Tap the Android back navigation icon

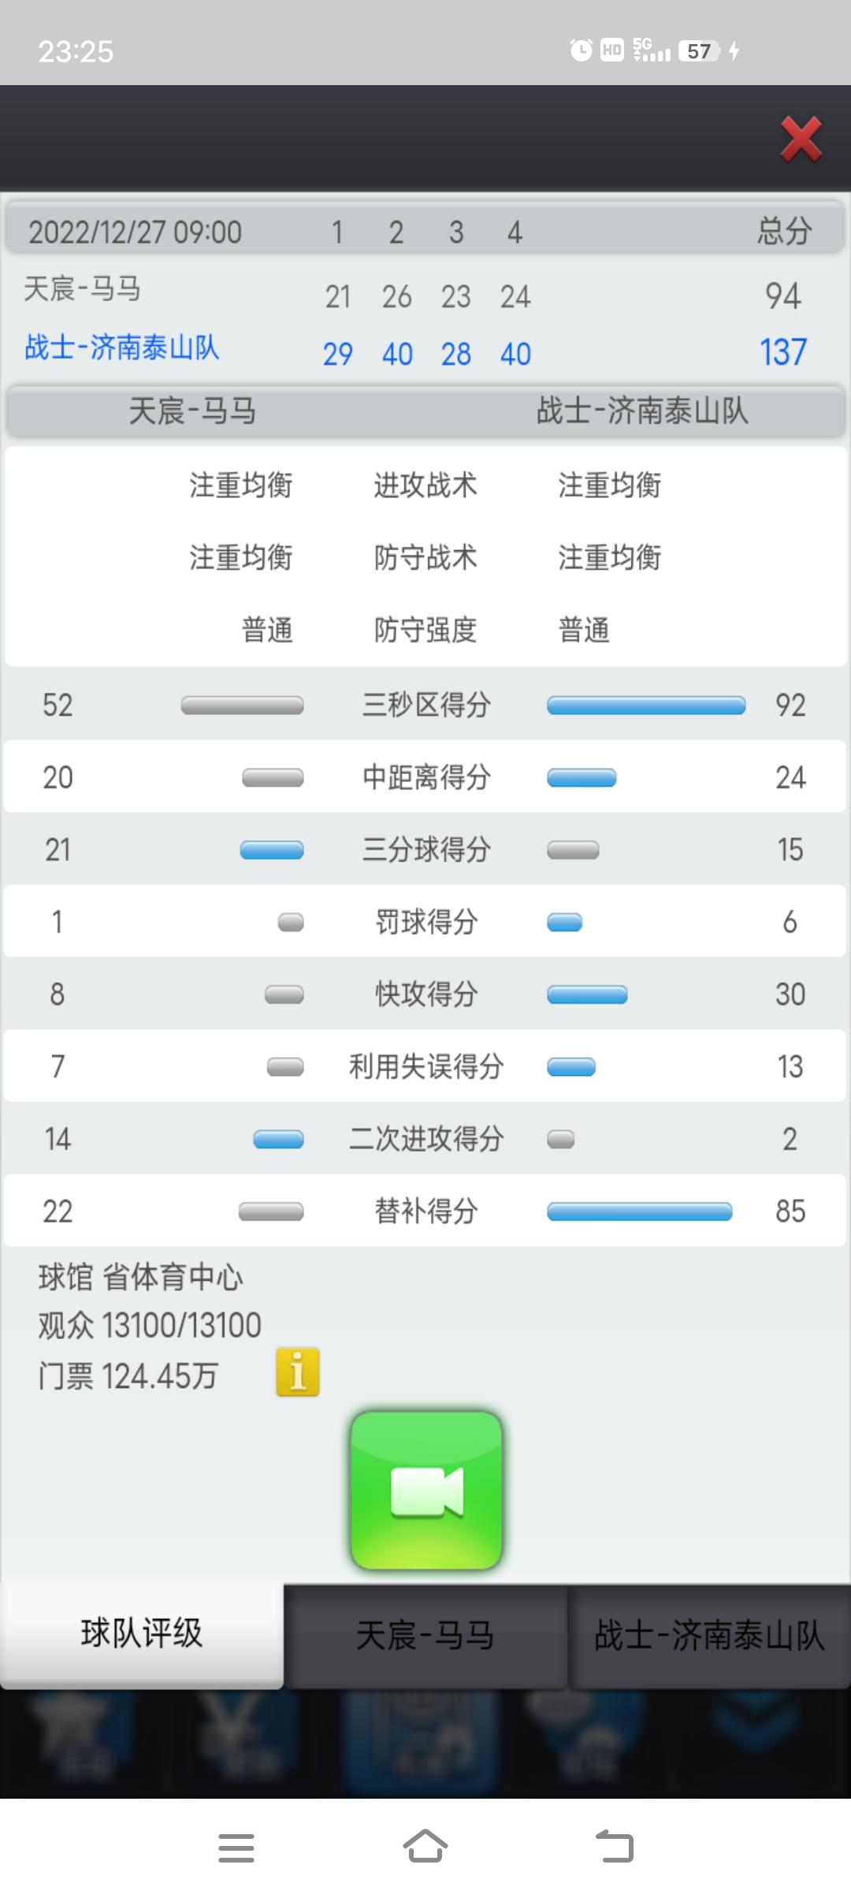pyautogui.click(x=615, y=1847)
